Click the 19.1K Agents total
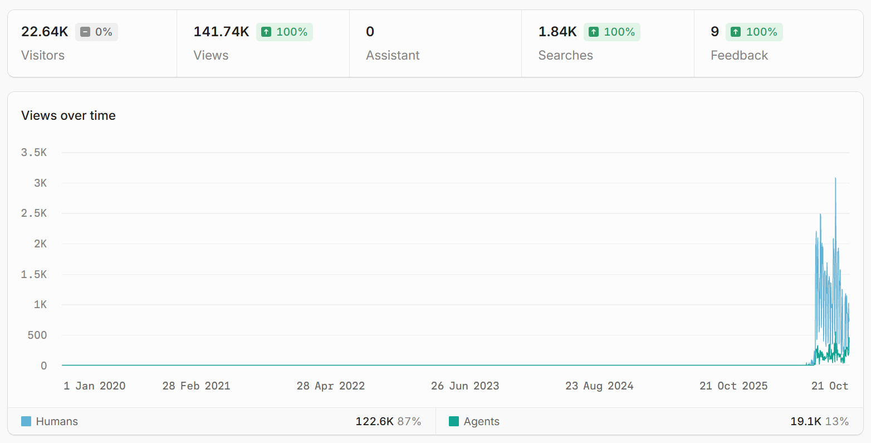This screenshot has height=443, width=871. pyautogui.click(x=806, y=421)
